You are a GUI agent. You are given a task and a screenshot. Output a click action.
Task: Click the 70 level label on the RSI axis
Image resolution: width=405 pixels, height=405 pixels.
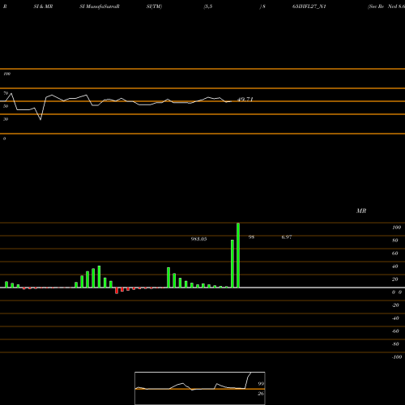coord(6,93)
